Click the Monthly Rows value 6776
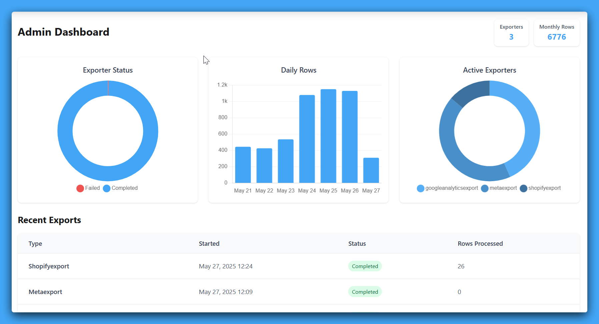This screenshot has width=599, height=324. point(556,37)
